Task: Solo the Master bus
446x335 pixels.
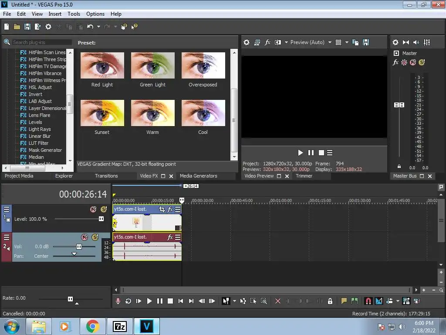Action: (422, 62)
